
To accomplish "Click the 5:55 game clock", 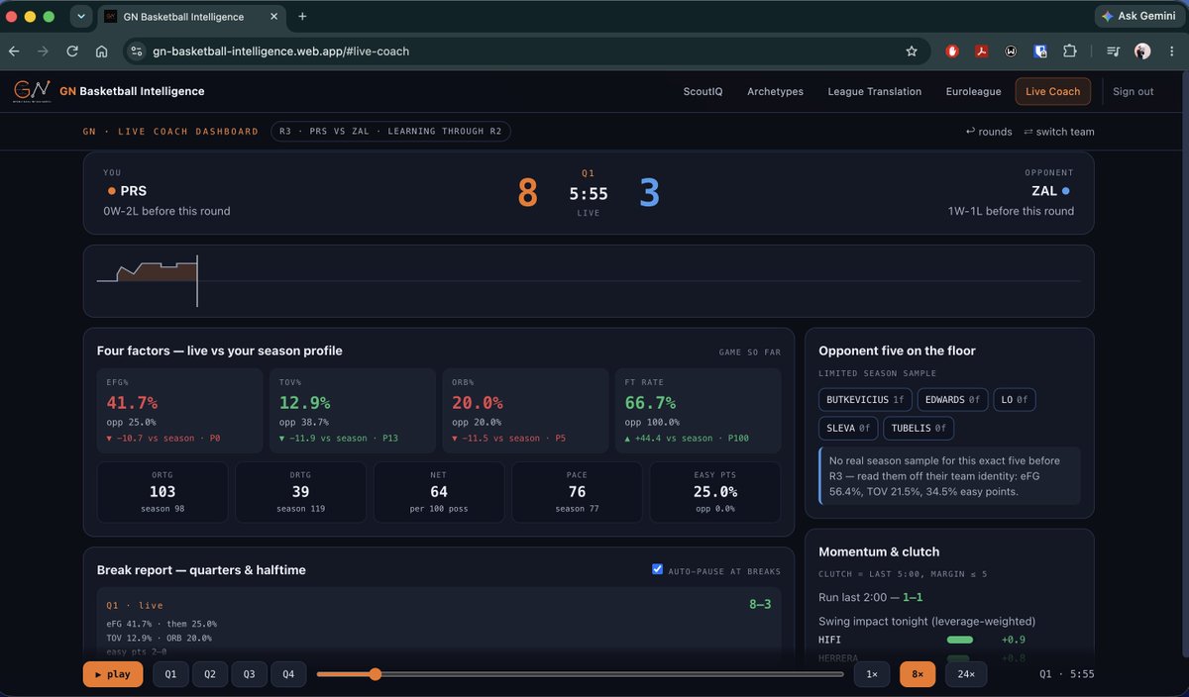I will point(589,194).
